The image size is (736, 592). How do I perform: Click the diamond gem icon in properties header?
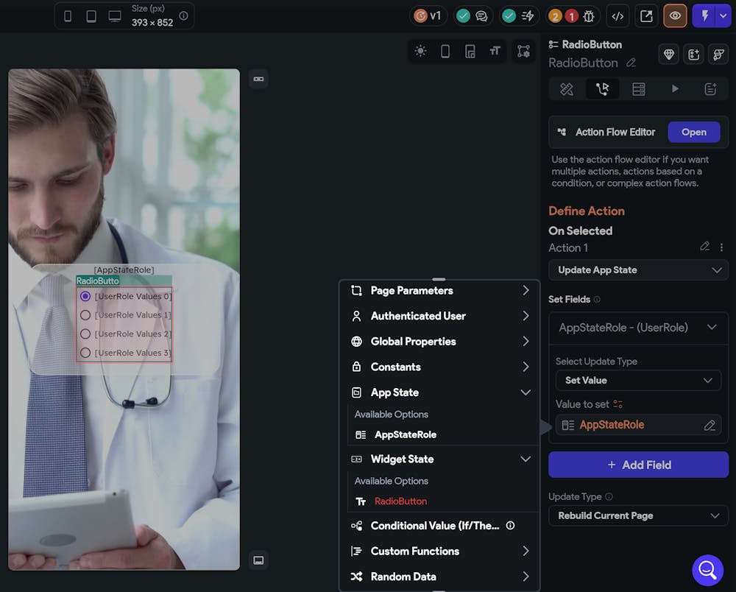[669, 54]
